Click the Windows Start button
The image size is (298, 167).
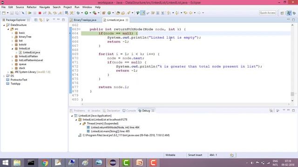(x=5, y=163)
